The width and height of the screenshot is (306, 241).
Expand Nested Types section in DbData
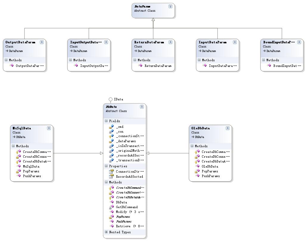106,232
